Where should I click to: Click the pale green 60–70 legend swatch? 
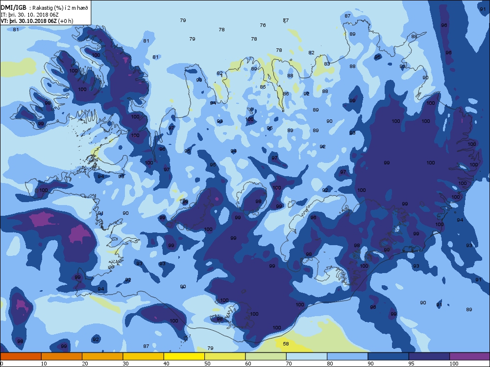point(266,356)
